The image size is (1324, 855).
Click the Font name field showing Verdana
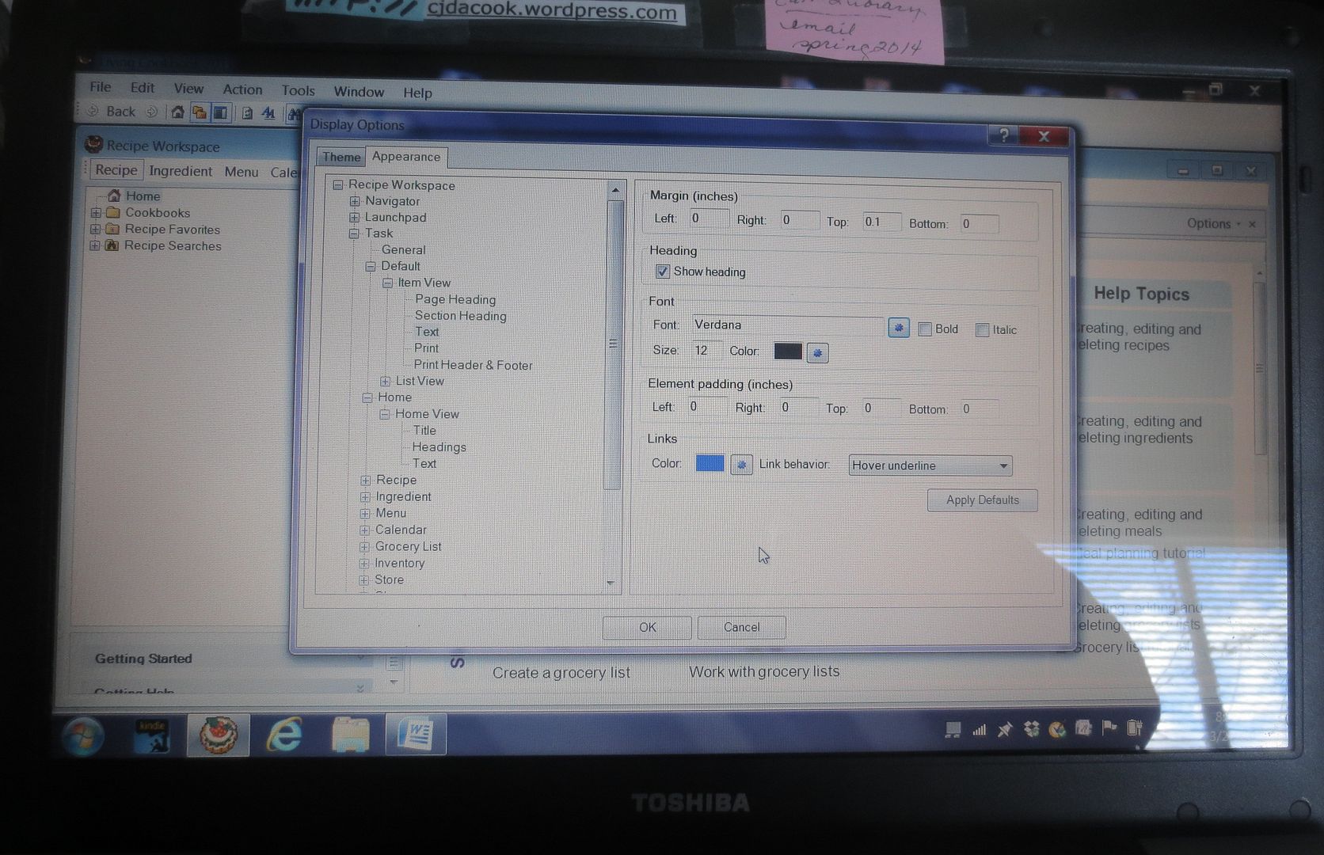(x=786, y=325)
